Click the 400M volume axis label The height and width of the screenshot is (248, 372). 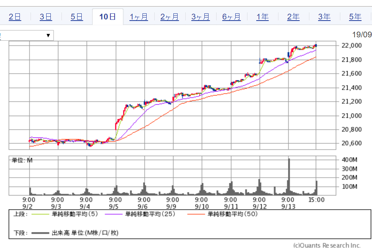[x=349, y=160]
